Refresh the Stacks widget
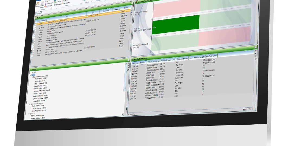The width and height of the screenshot is (301, 146). (128, 70)
